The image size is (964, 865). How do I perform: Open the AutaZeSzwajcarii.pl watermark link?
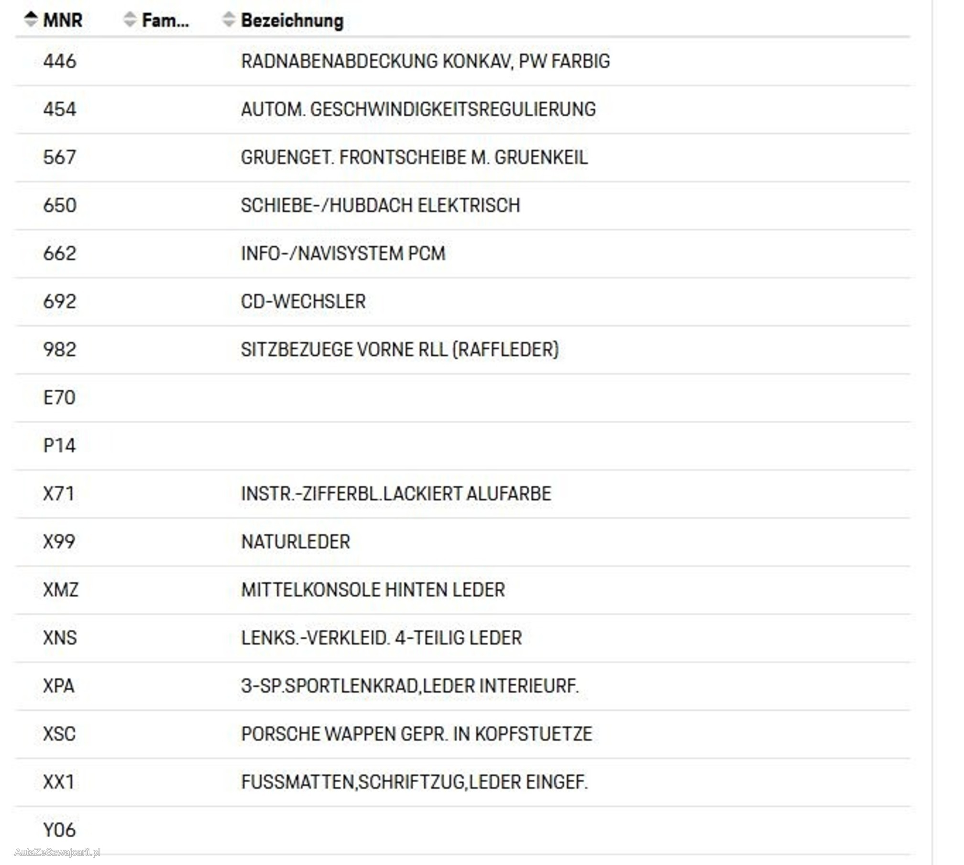point(57,852)
